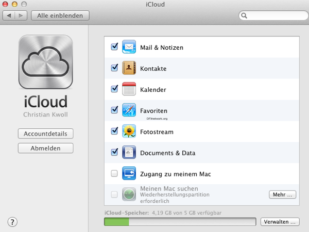Click the large iCloud cloud logo
Viewport: 309px width, 232px height.
pyautogui.click(x=46, y=62)
